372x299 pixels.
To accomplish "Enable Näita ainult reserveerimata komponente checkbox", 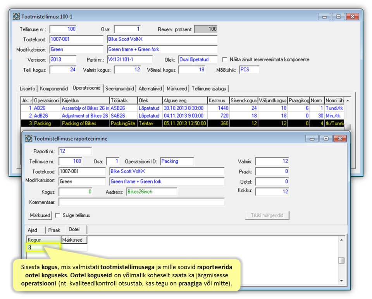I will coord(224,59).
